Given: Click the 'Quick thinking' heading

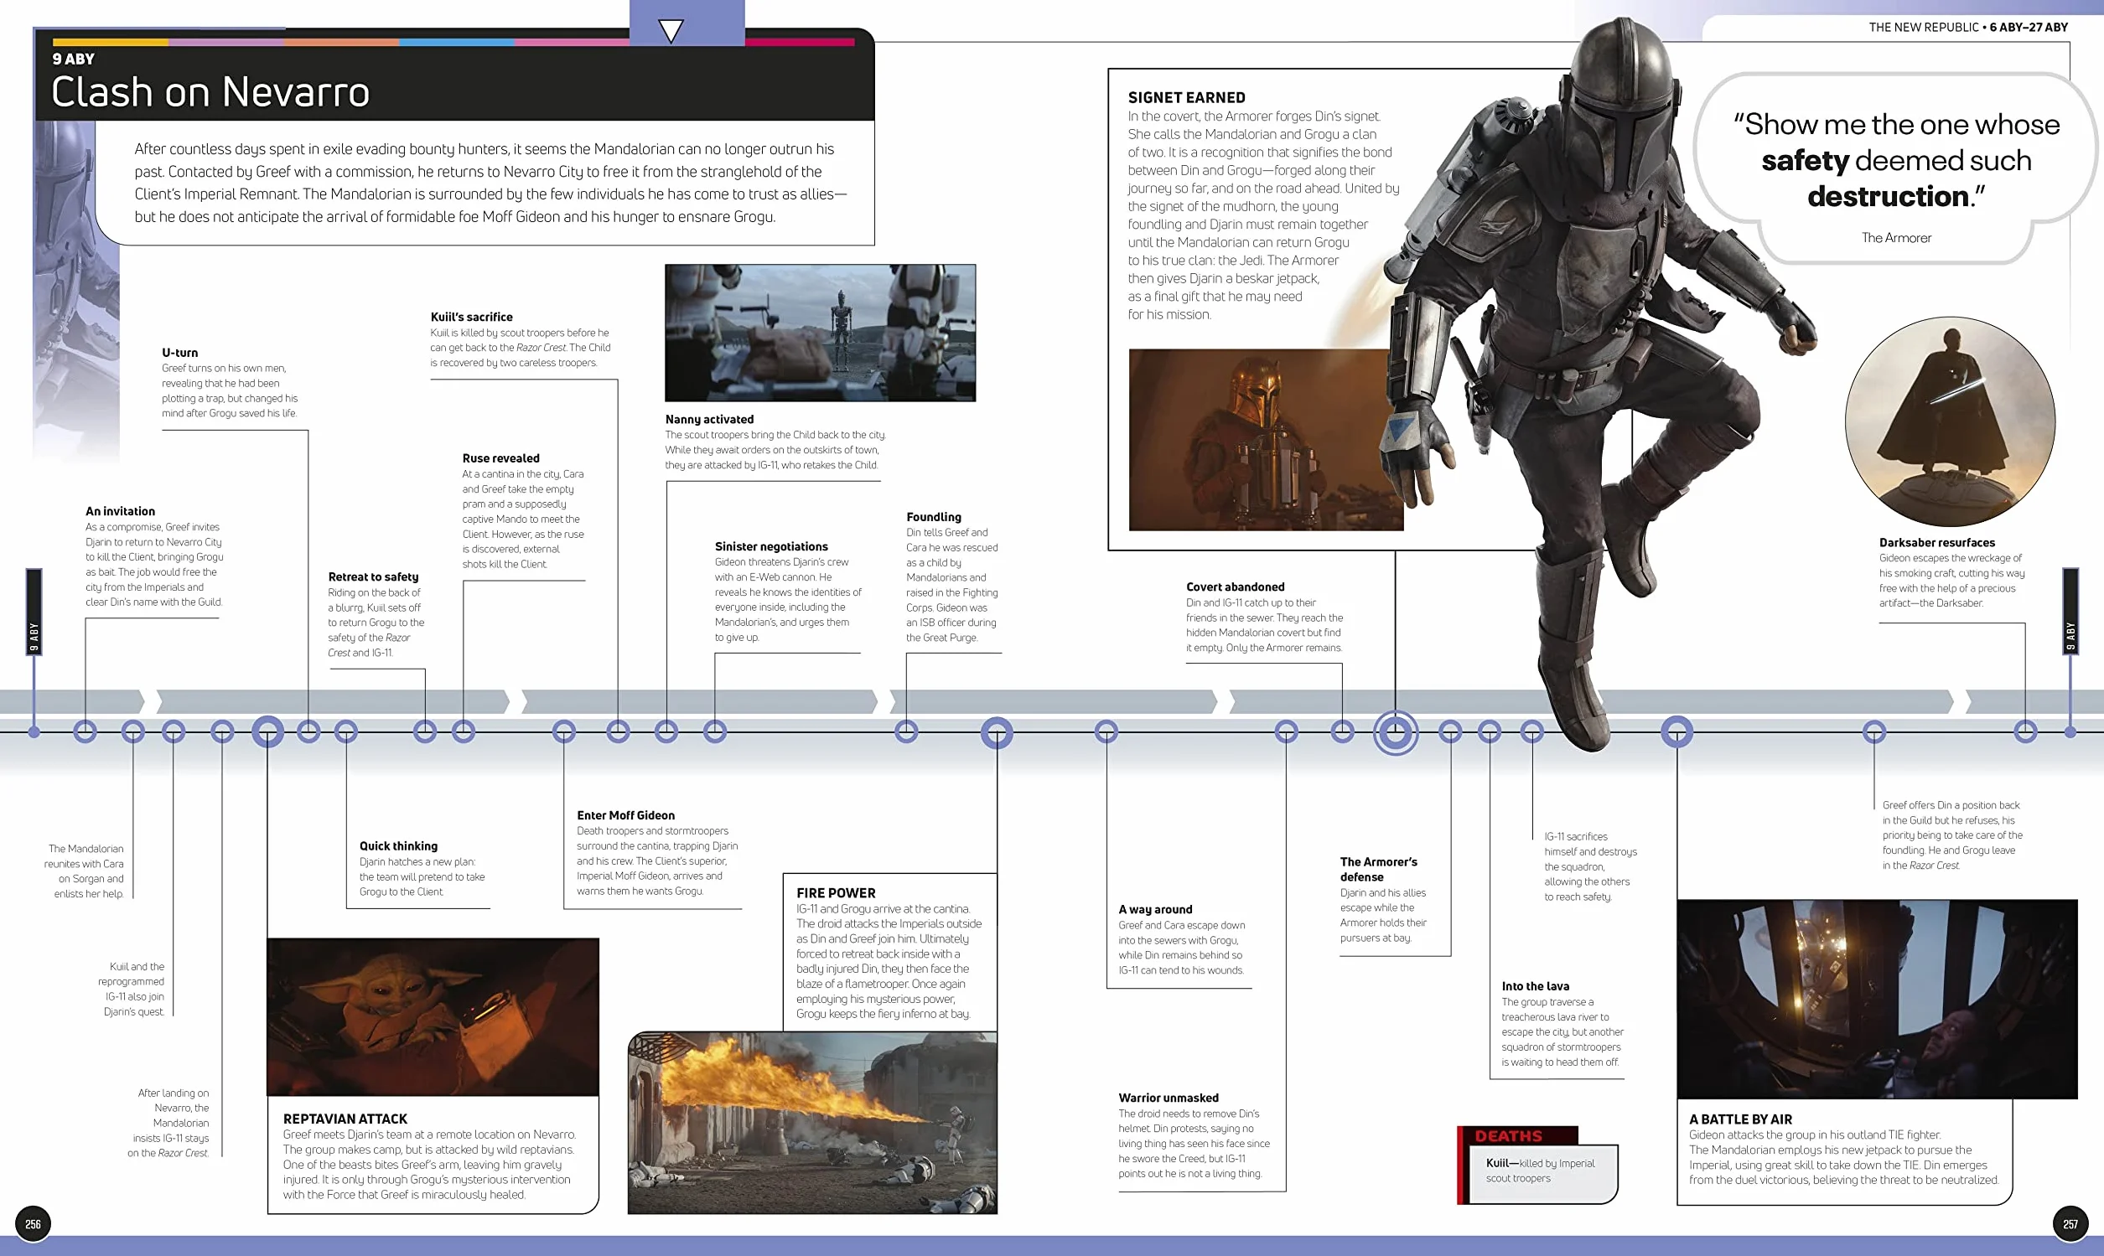Looking at the screenshot, I should coord(399,845).
